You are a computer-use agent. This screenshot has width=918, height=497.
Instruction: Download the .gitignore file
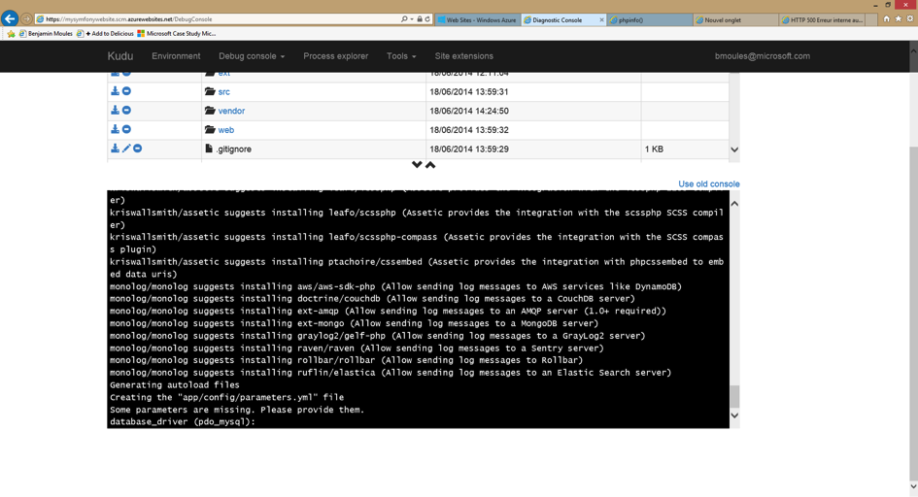tap(115, 149)
